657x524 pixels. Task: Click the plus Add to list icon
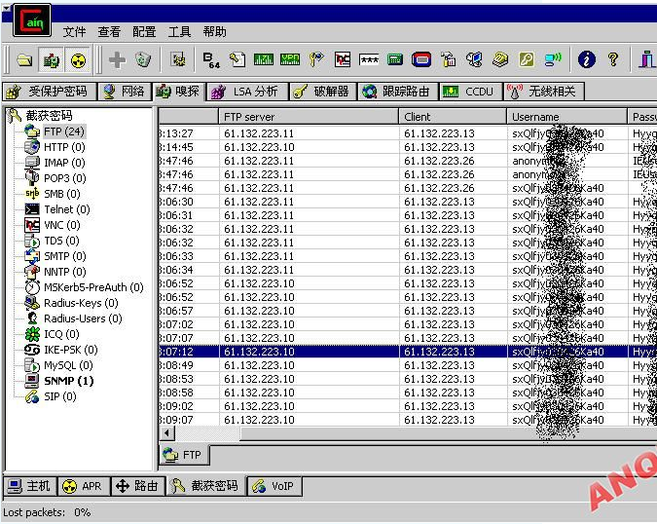(x=117, y=60)
